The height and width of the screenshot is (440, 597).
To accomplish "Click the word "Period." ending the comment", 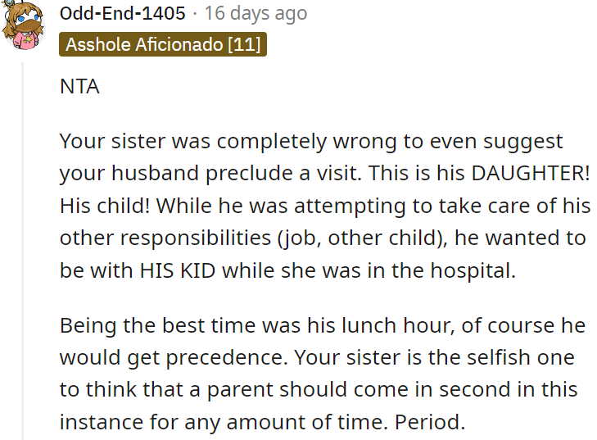I will point(429,423).
